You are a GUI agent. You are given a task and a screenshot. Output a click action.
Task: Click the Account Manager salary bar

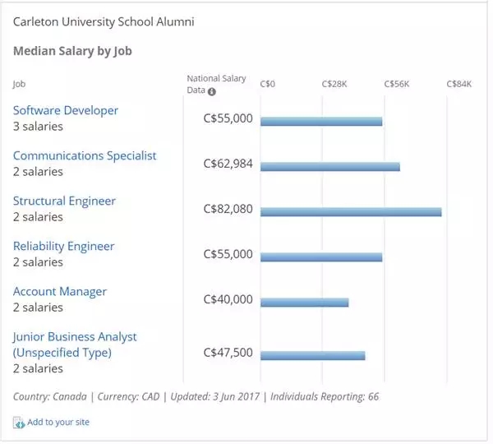point(305,302)
